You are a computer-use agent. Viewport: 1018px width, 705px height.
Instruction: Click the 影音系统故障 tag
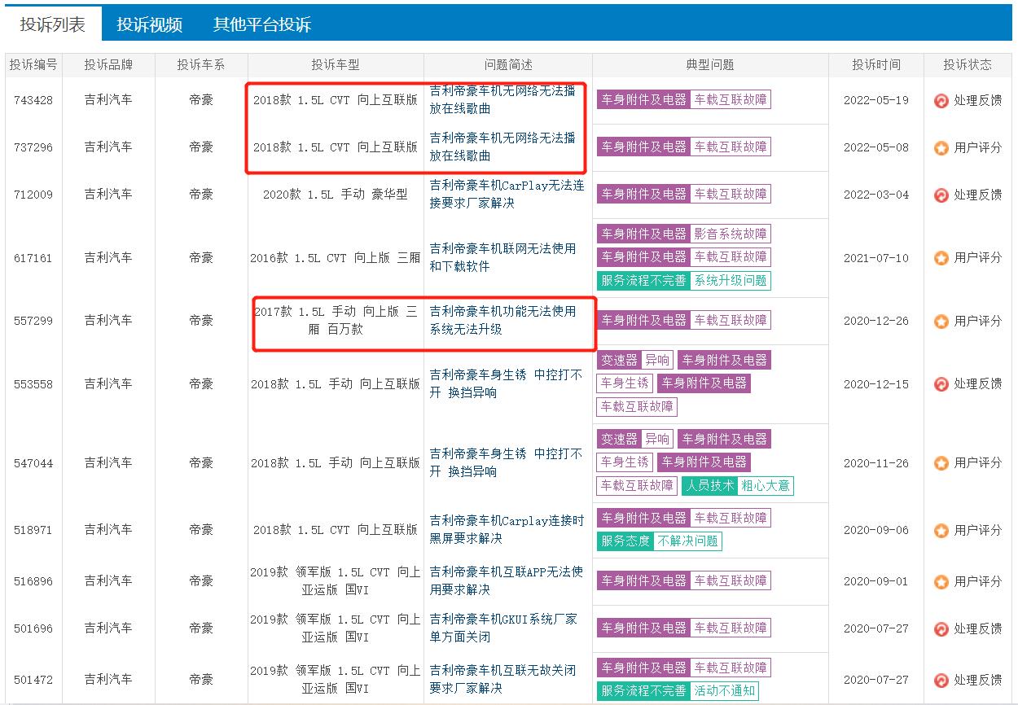pos(730,234)
